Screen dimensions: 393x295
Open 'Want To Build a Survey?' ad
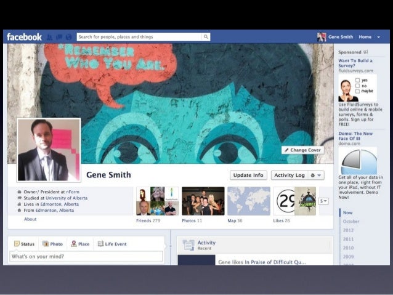(355, 63)
